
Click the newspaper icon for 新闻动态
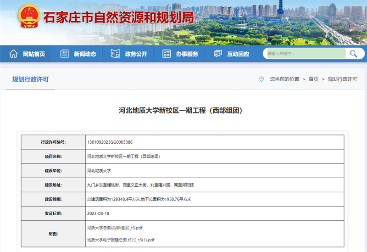(64, 54)
